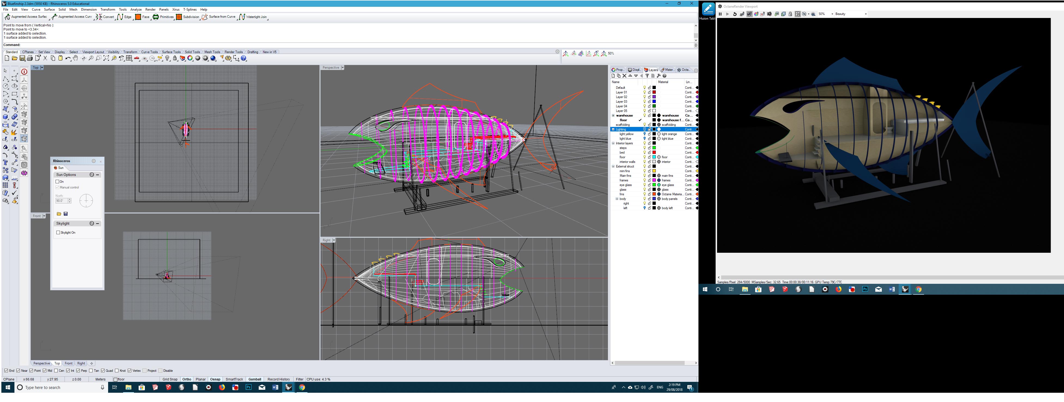Image resolution: width=1064 pixels, height=402 pixels.
Task: Click the layer filter funnel icon
Action: [x=647, y=76]
